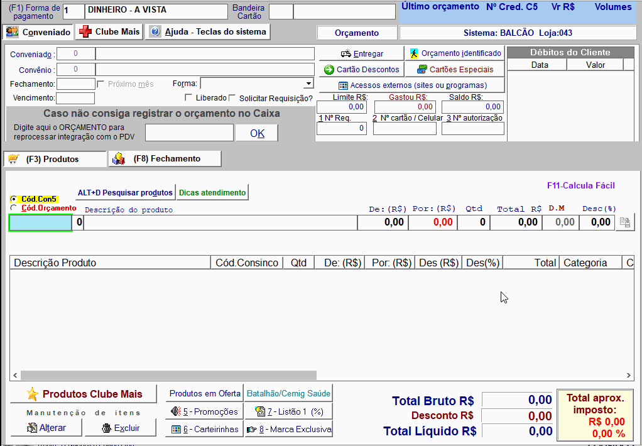Check the Solicitar Requisição checkbox
This screenshot has height=446, width=642.
point(232,97)
